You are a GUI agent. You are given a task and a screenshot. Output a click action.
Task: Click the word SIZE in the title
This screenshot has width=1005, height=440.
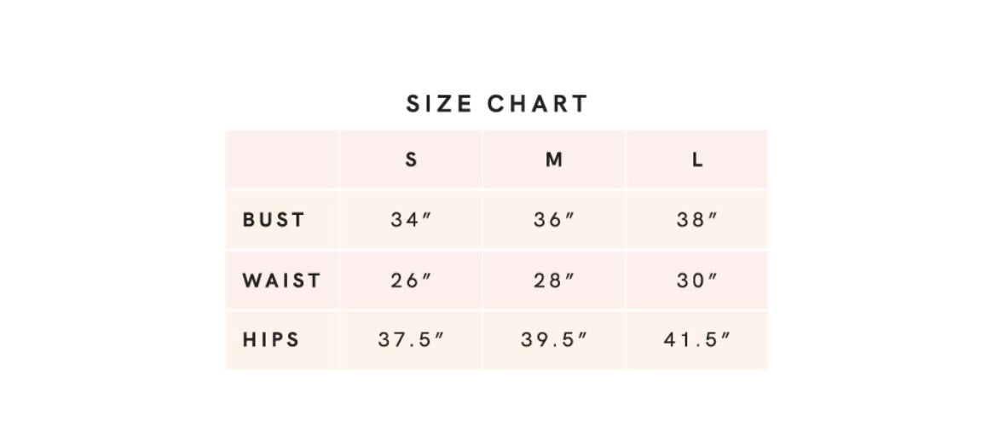pos(439,104)
